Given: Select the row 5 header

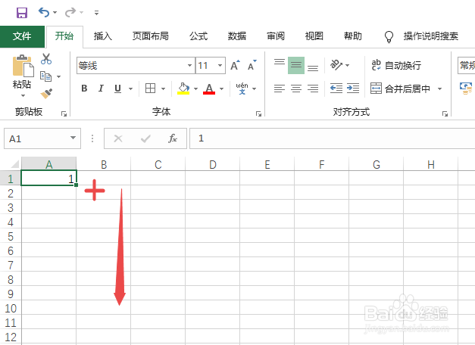Looking at the screenshot, I should (11, 236).
